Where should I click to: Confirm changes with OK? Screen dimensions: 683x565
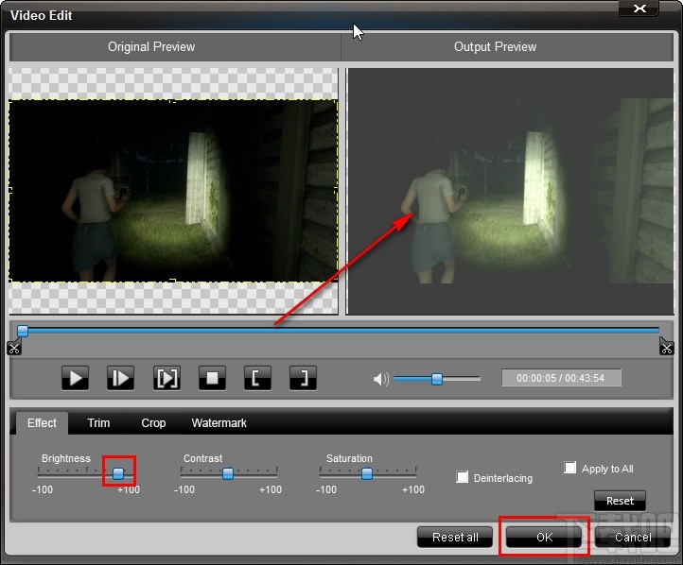(544, 538)
